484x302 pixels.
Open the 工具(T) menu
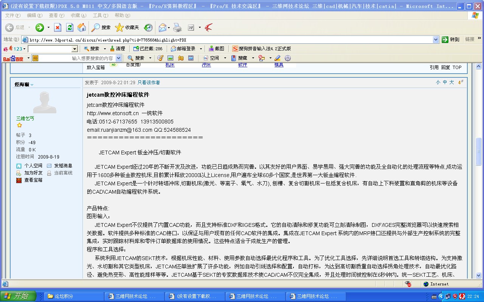pos(100,15)
